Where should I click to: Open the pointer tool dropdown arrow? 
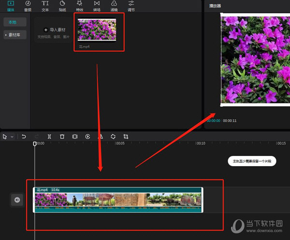pyautogui.click(x=13, y=137)
